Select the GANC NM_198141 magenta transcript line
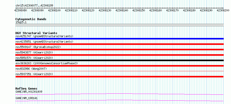This screenshot has width=231, height=104. coord(119,100)
